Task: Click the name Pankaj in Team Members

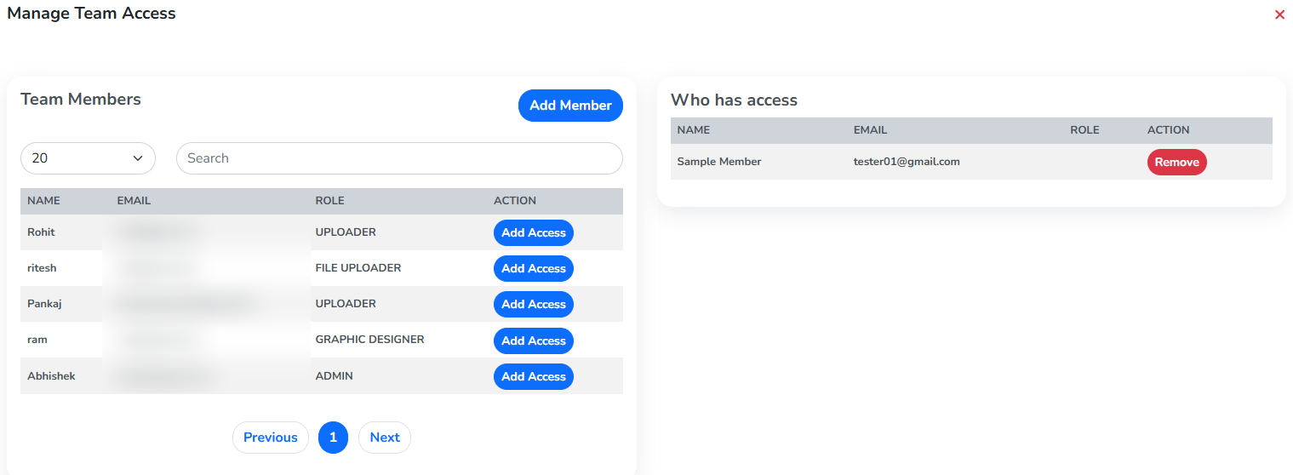Action: 43,304
